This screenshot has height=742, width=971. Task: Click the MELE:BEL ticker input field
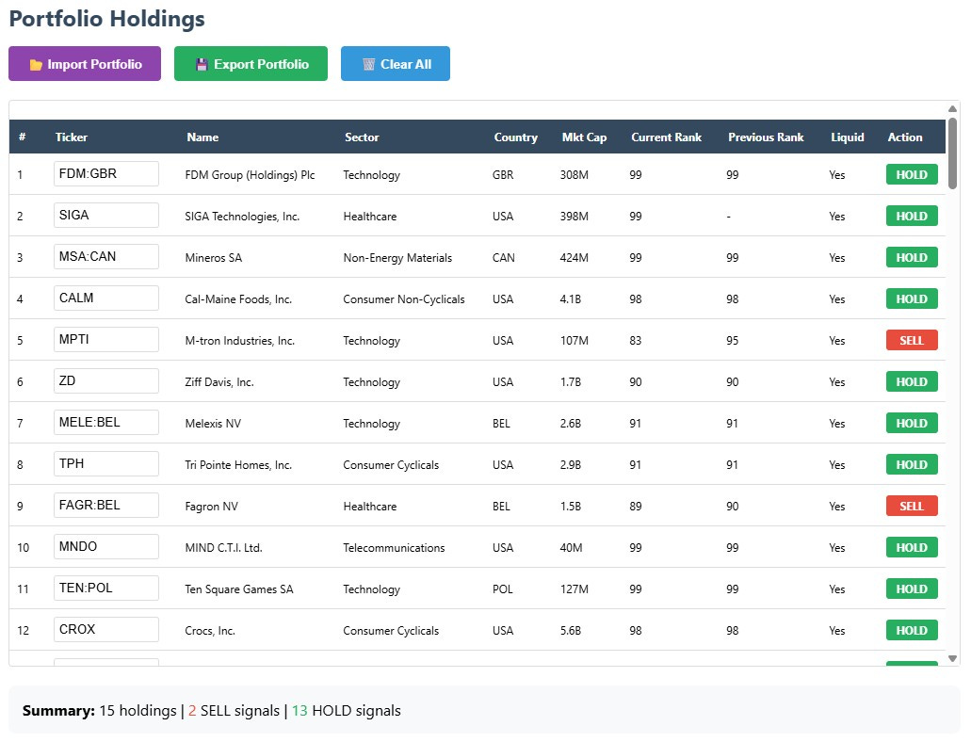(x=105, y=423)
